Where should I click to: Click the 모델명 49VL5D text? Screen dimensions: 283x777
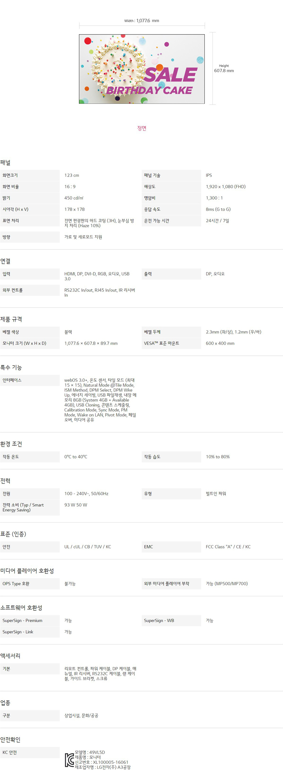click(x=90, y=752)
